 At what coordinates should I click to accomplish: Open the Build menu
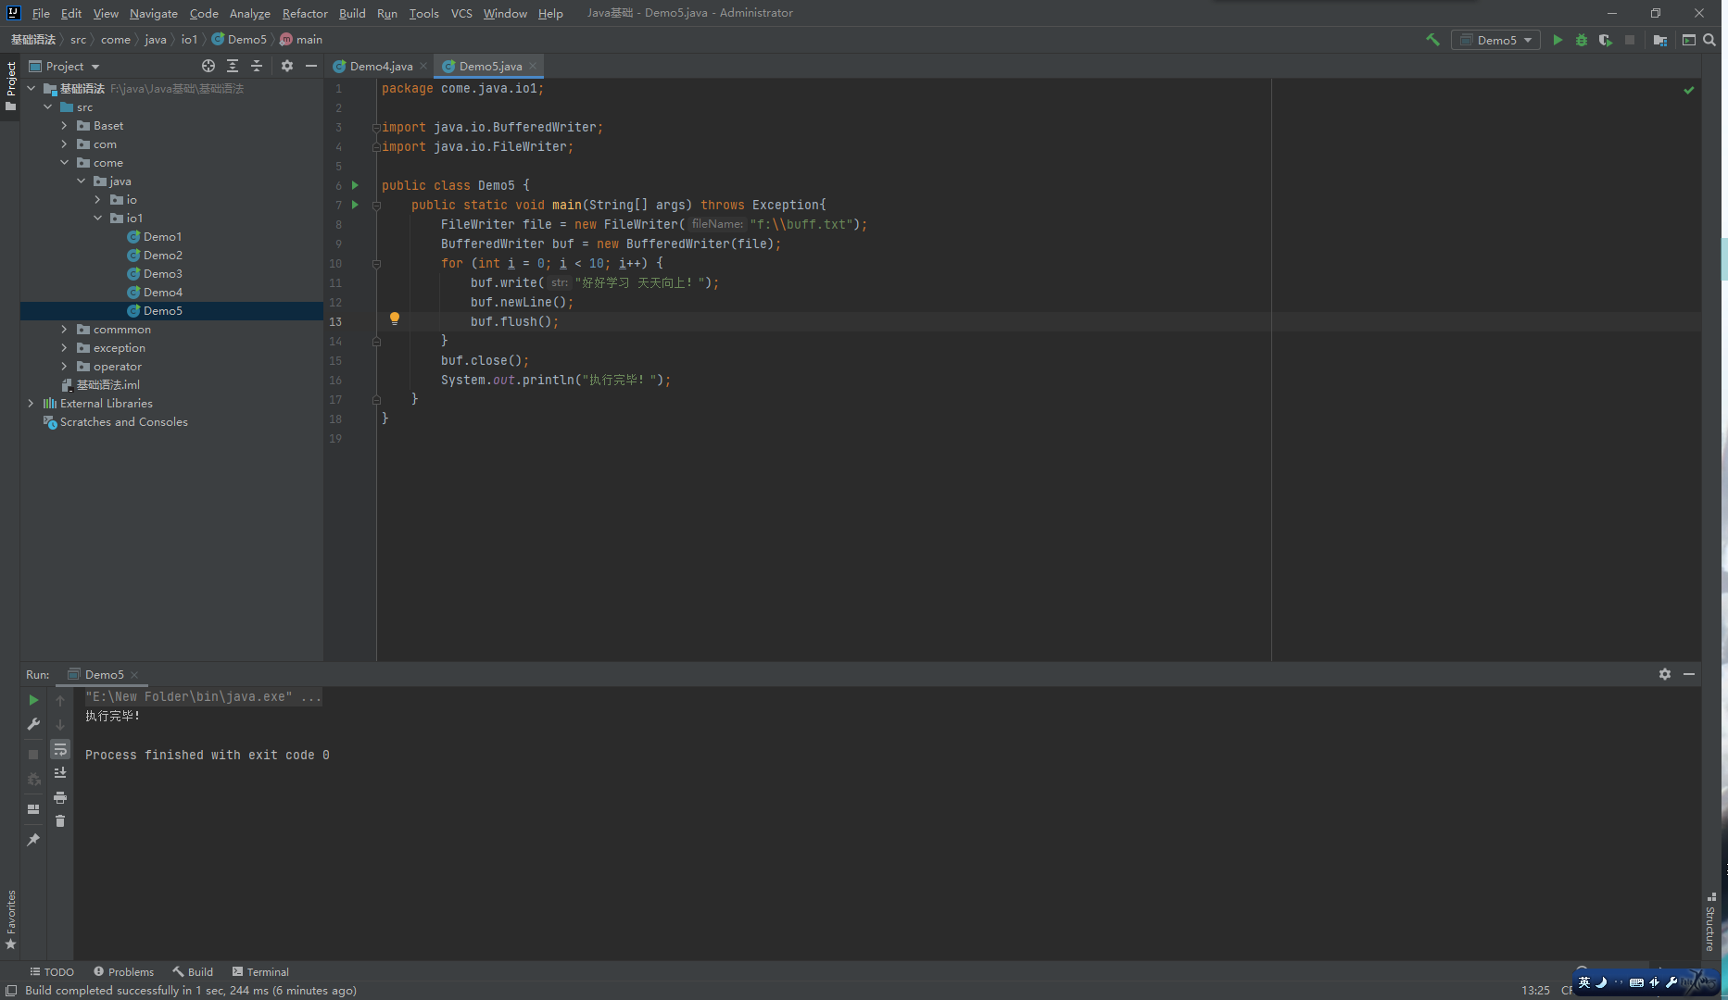point(352,13)
